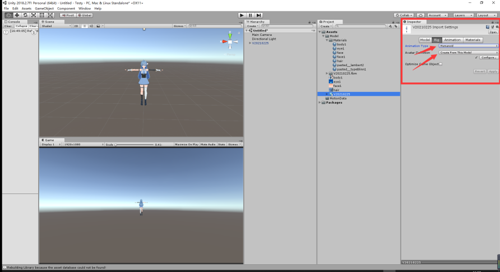This screenshot has height=272, width=500.
Task: Click the console log warning icon
Action: click(x=6, y=32)
